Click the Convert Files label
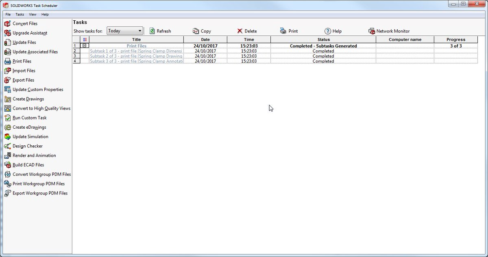Viewport: 488px width, 257px height. coord(25,24)
